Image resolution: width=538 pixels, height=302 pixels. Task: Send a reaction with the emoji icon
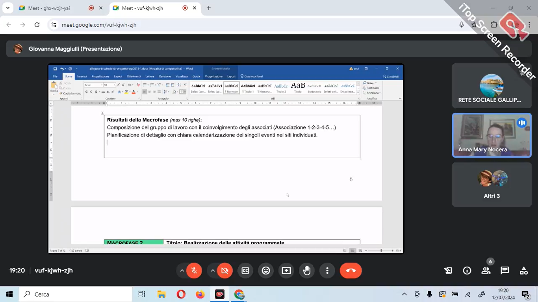(x=266, y=271)
